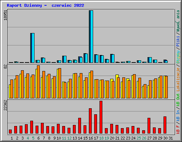Click day label 4 on the x-axis
The width and height of the screenshot is (182, 142).
[28, 138]
